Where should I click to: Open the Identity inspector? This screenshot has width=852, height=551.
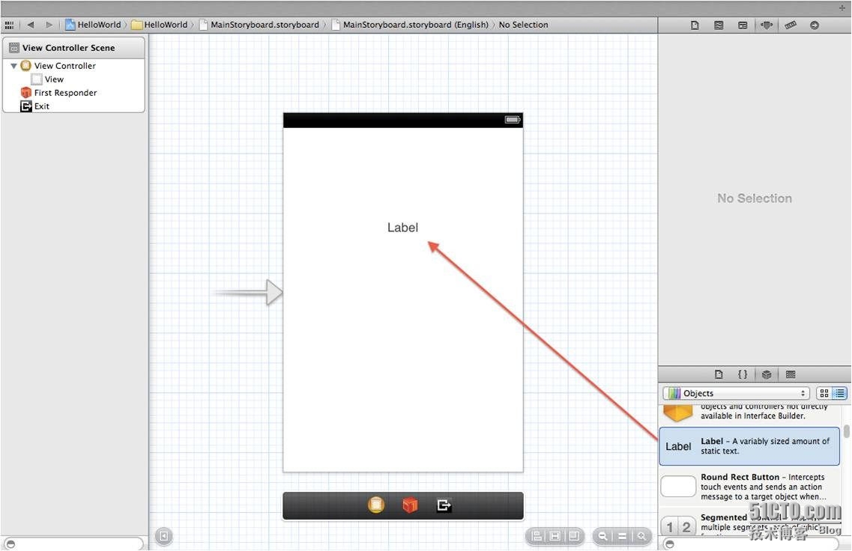click(743, 25)
